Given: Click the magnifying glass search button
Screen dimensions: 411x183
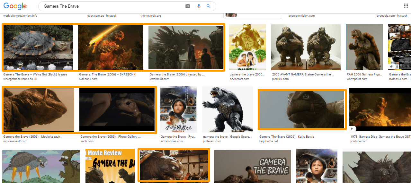Looking at the screenshot, I should click(208, 6).
